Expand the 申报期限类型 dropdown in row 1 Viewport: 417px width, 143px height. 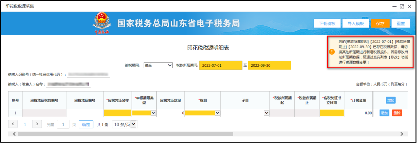[x=144, y=113]
